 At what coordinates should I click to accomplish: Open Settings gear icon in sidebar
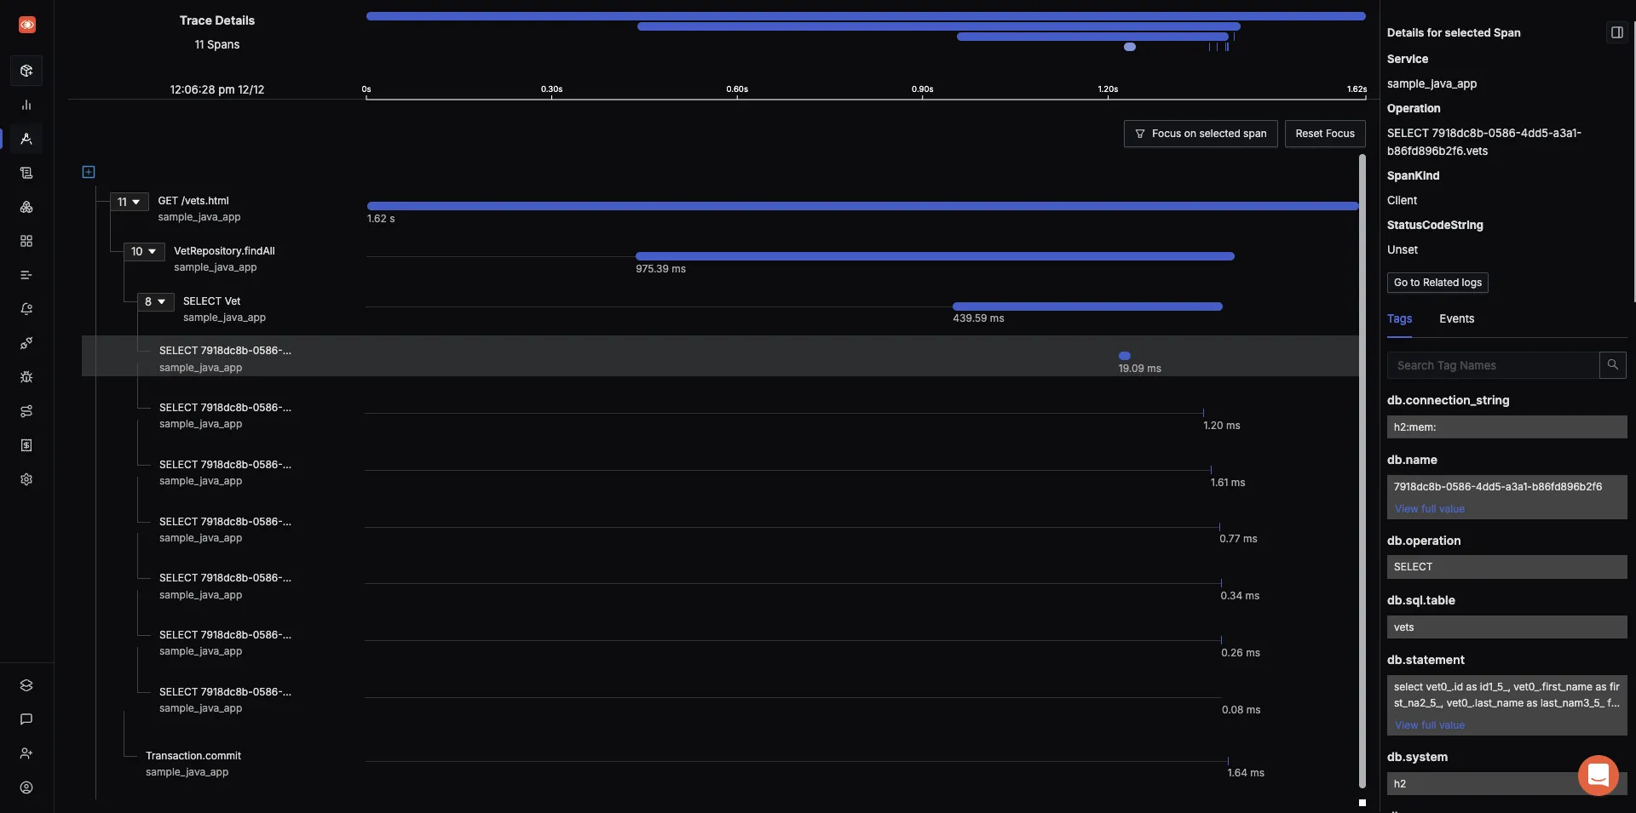pyautogui.click(x=26, y=479)
